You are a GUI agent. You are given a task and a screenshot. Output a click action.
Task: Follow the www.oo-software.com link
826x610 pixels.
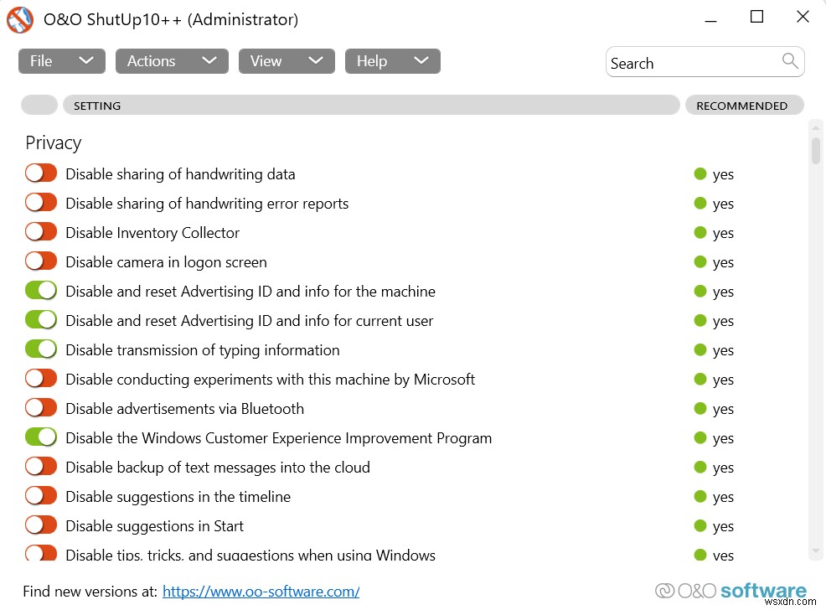point(261,591)
